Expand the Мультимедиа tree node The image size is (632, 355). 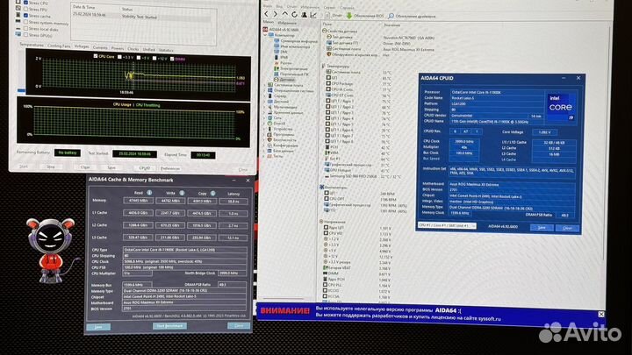click(x=265, y=107)
